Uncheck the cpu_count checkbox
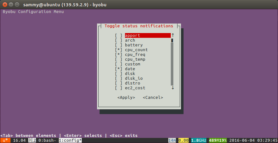Viewport: 278px width, 143px height. point(119,50)
